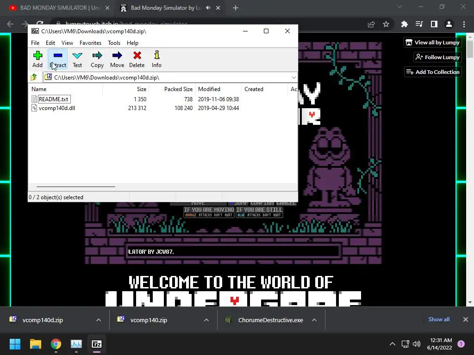The height and width of the screenshot is (355, 474).
Task: Open the Help menu in 7-Zip
Action: (x=132, y=43)
